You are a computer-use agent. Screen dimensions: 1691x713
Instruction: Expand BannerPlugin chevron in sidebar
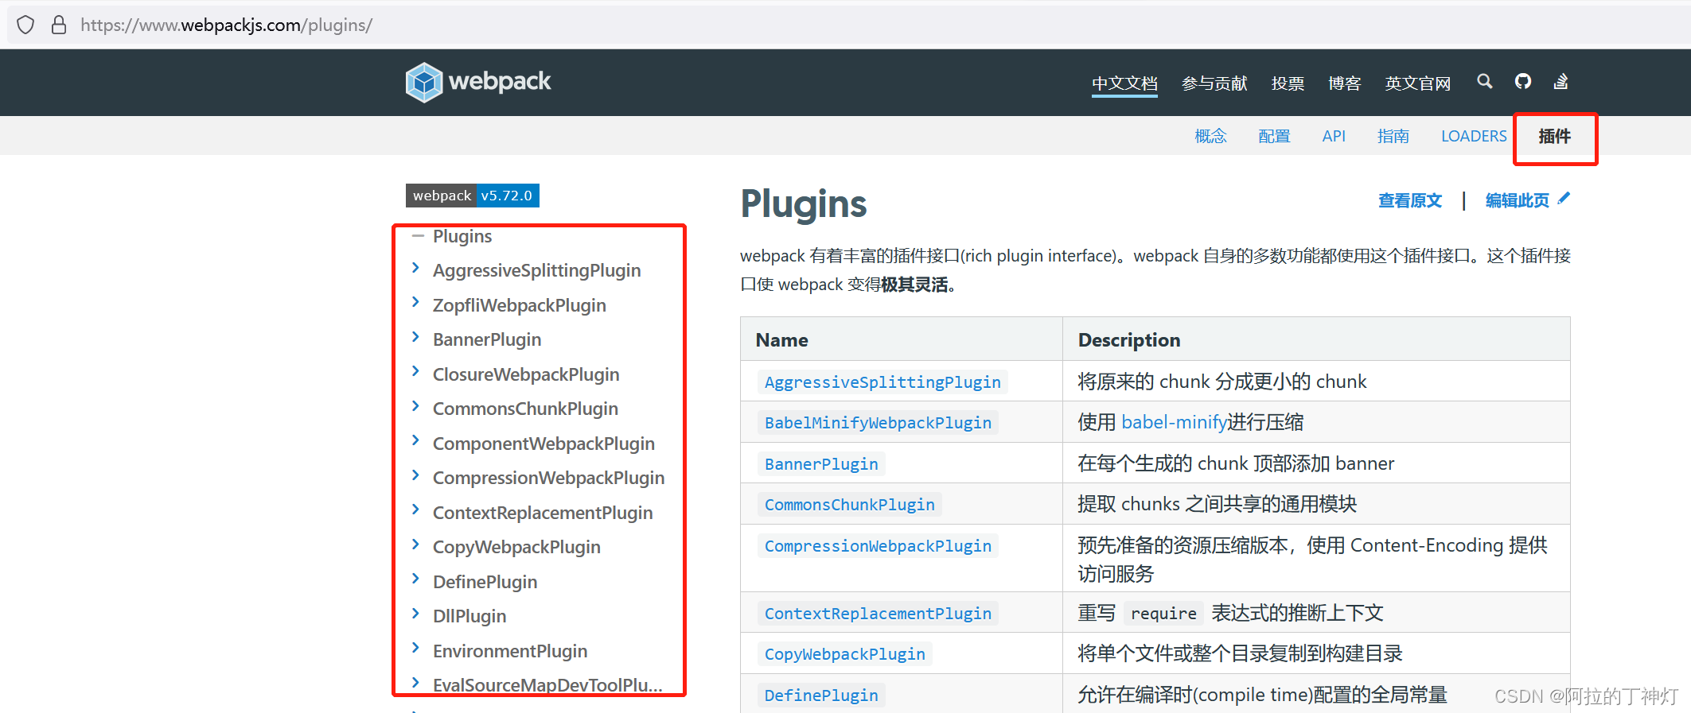click(415, 337)
